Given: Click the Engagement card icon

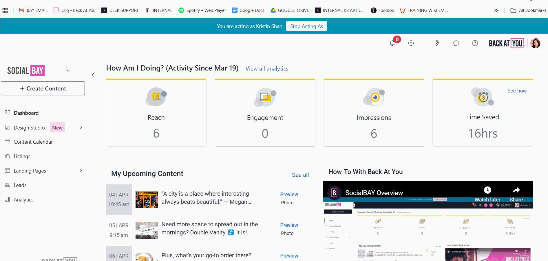Looking at the screenshot, I should pos(265,97).
